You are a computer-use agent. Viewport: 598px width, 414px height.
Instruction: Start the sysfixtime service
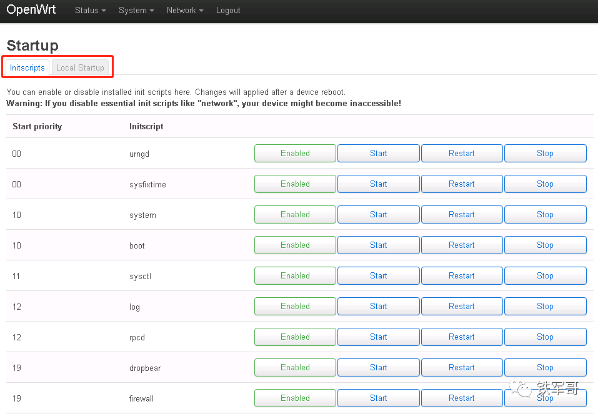pos(378,184)
